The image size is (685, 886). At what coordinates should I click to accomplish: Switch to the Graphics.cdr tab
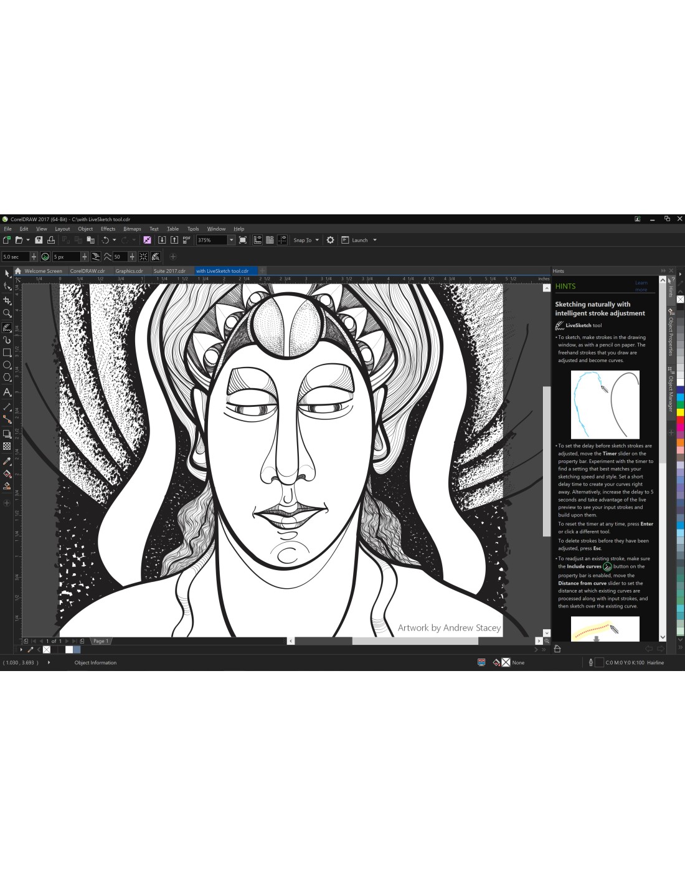point(129,271)
